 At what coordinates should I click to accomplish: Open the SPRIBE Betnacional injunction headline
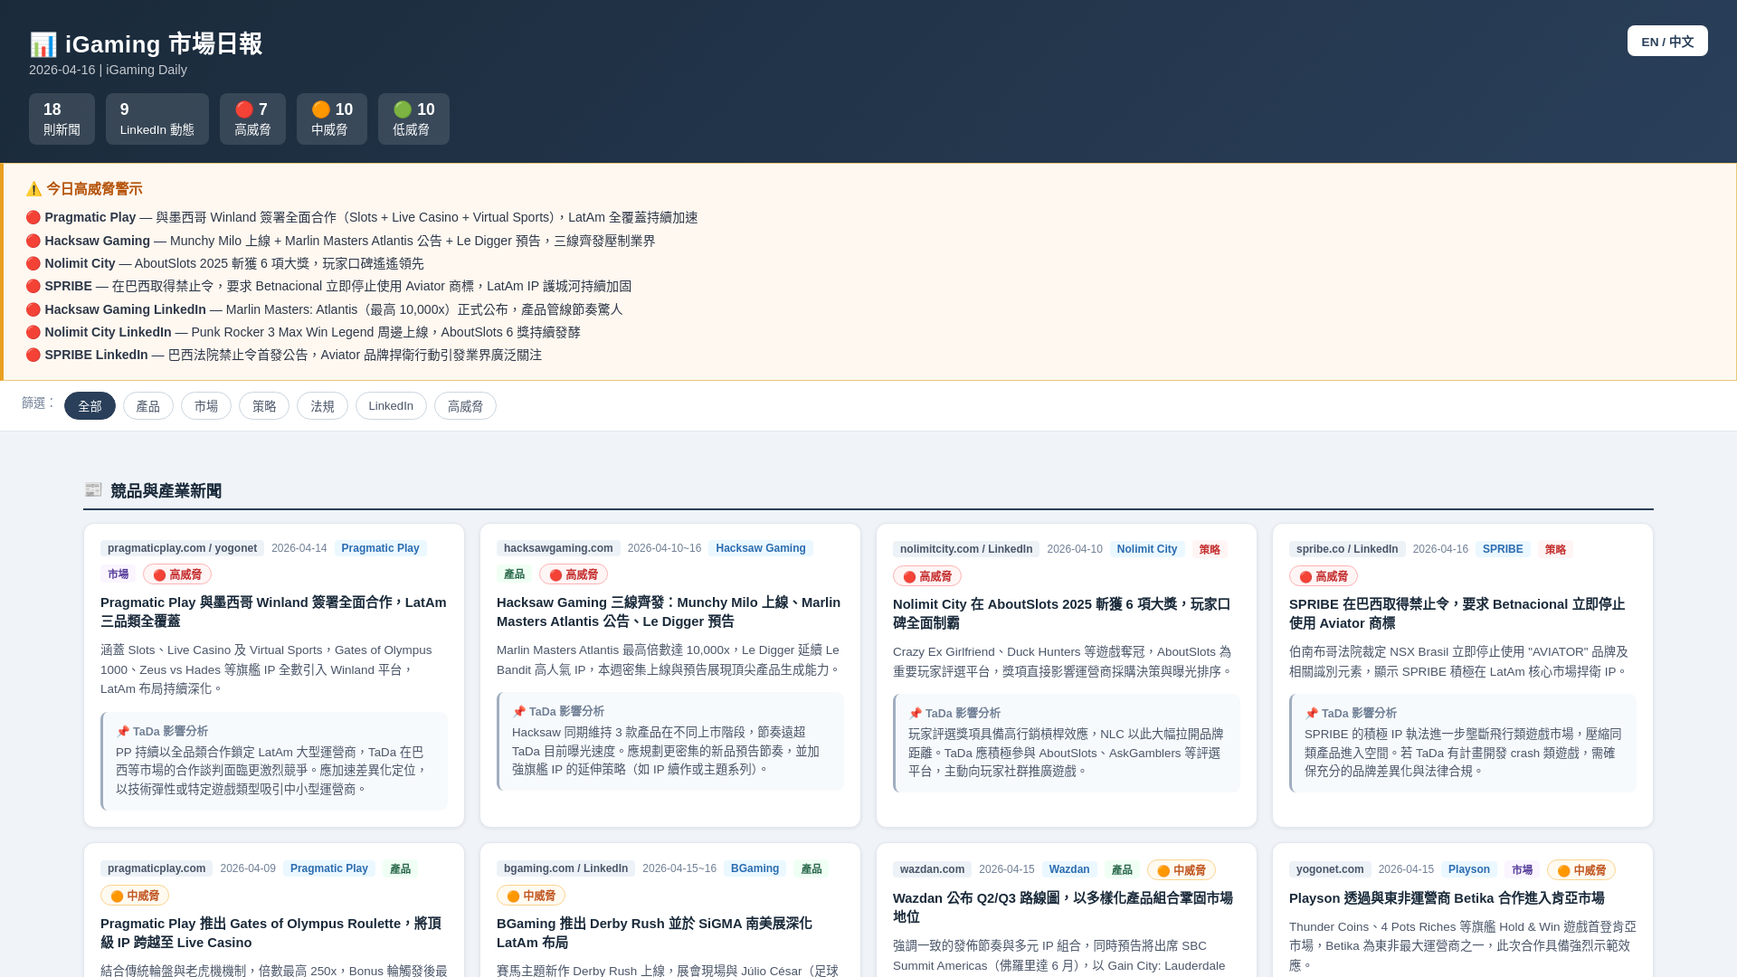1457,613
